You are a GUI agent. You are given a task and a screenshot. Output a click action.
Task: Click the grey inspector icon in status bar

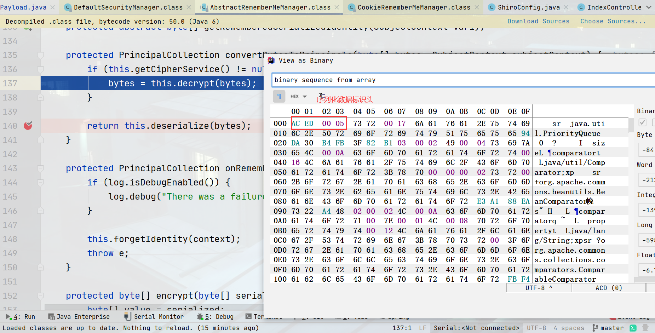(645, 328)
